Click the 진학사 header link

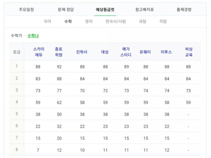click(x=82, y=52)
